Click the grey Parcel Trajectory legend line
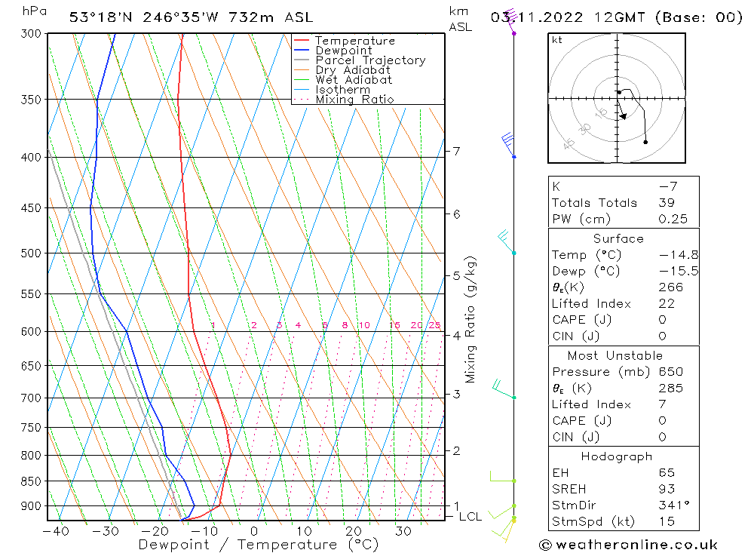 301,60
